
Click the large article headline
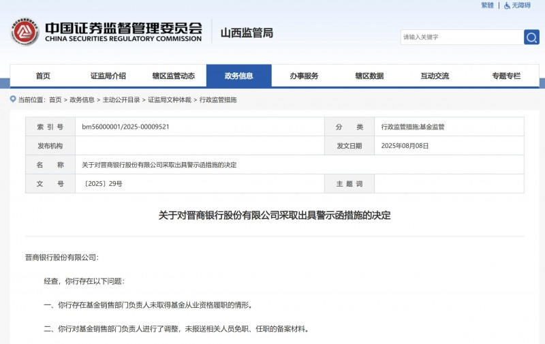[x=275, y=215]
